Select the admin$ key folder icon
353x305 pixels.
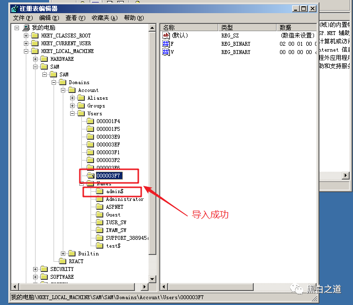[x=100, y=191]
